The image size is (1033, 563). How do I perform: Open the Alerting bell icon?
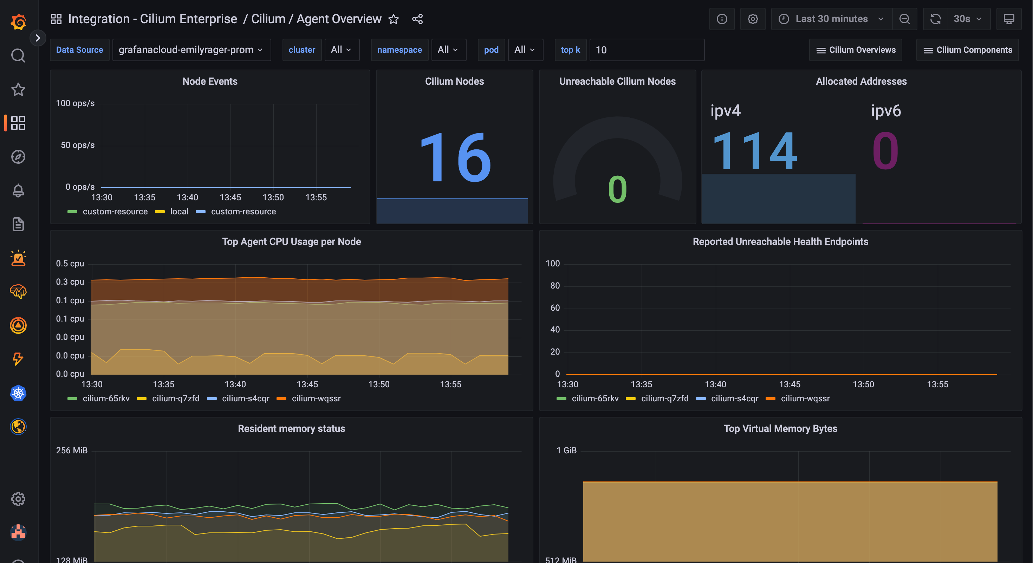pyautogui.click(x=18, y=190)
